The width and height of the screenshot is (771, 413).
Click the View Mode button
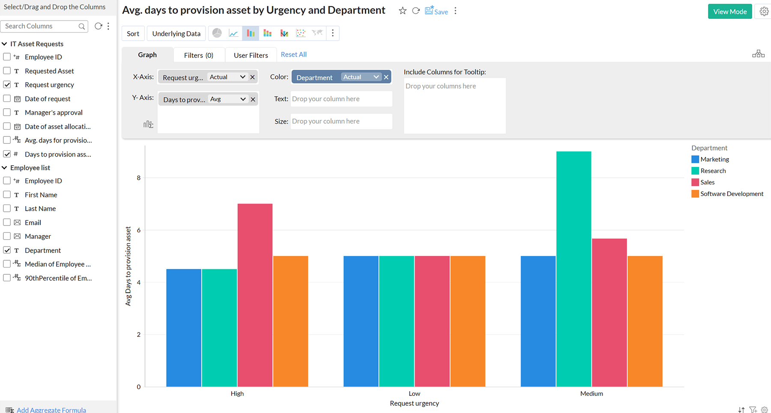(x=730, y=11)
